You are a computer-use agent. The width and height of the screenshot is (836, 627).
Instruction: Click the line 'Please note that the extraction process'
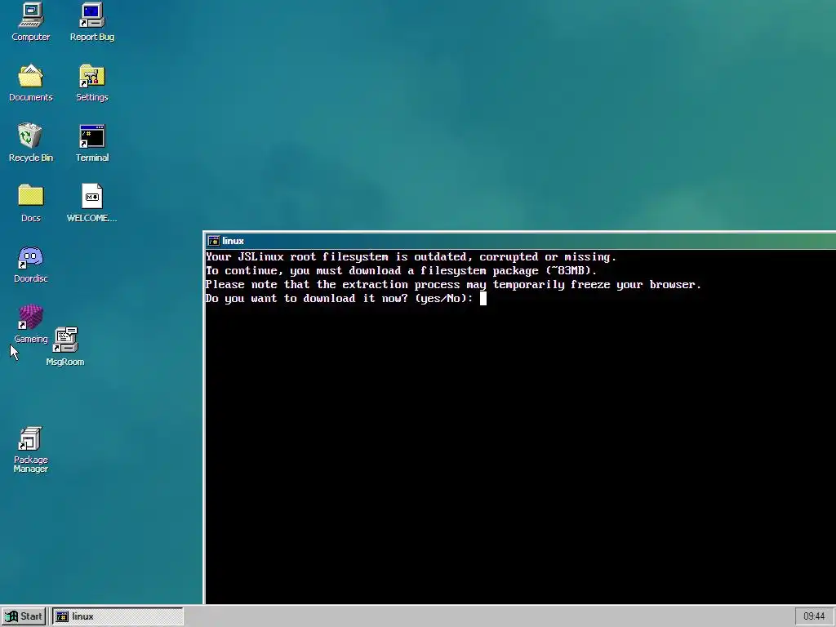[x=453, y=285]
